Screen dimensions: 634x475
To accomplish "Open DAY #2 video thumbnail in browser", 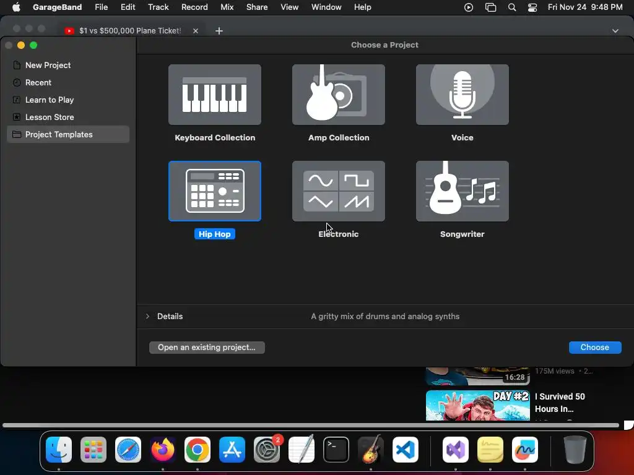I will 477,405.
